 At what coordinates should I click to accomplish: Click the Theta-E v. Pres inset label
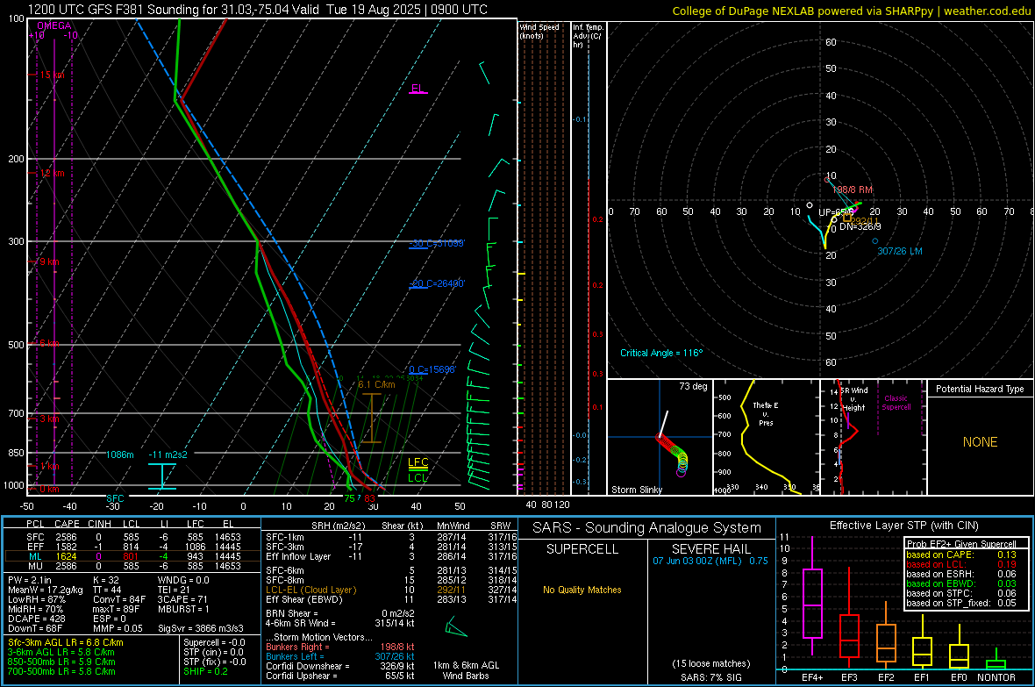(766, 413)
